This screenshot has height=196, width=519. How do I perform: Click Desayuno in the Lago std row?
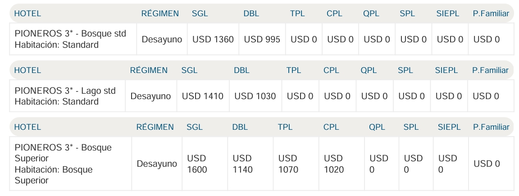(150, 96)
